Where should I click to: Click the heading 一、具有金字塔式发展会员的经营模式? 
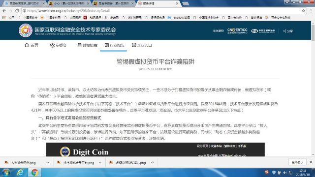point(70,118)
